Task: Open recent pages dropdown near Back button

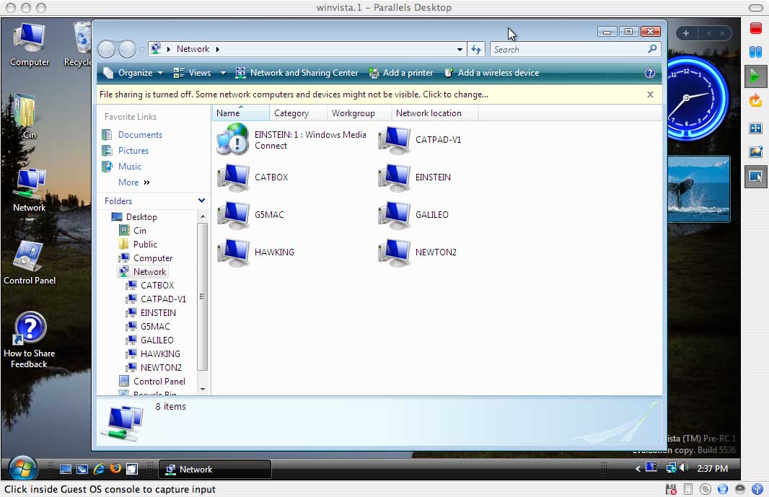Action: 141,50
